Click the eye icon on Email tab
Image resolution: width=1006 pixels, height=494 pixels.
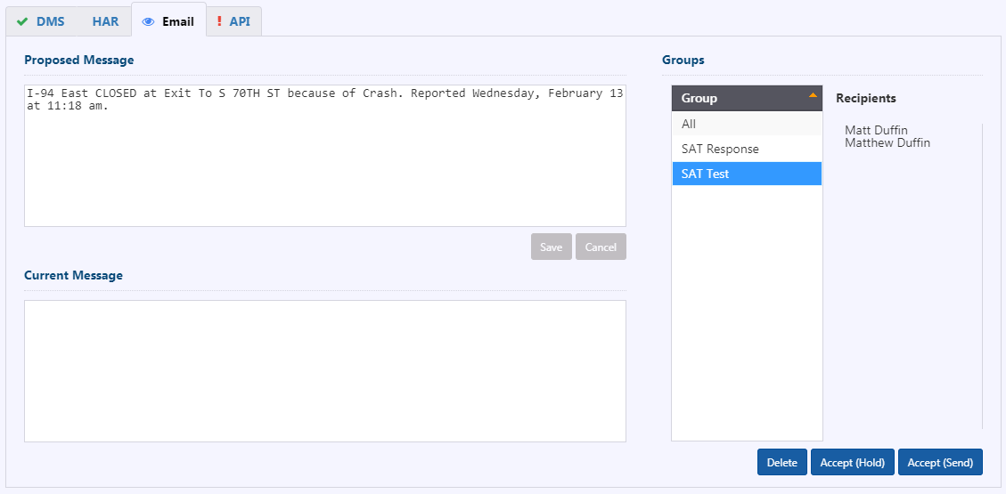pyautogui.click(x=148, y=21)
